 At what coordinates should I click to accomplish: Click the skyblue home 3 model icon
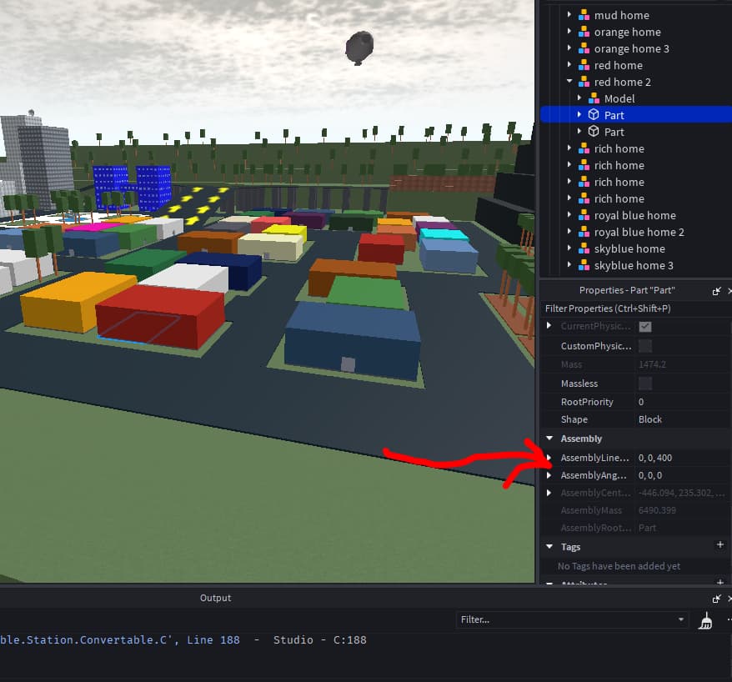click(584, 266)
